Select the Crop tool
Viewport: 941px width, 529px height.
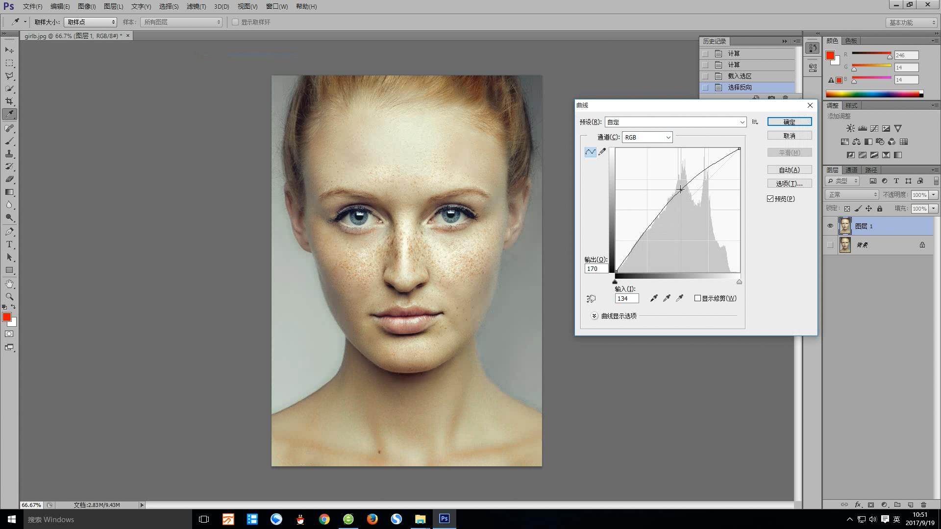point(9,101)
